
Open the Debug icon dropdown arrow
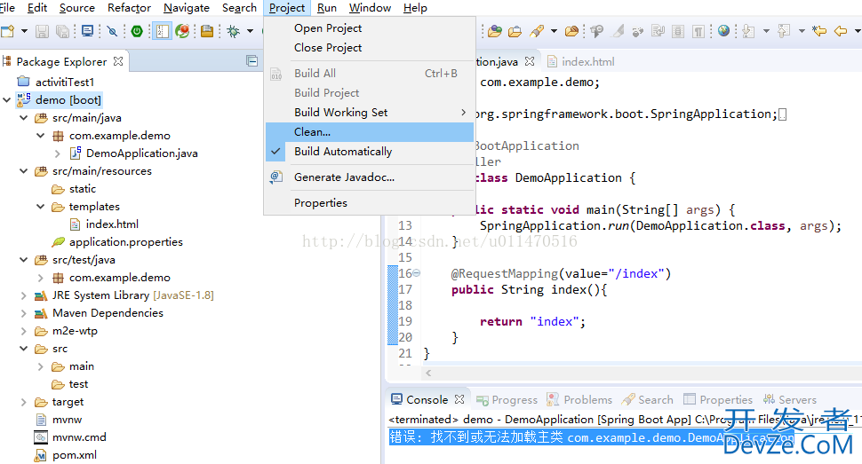(250, 31)
